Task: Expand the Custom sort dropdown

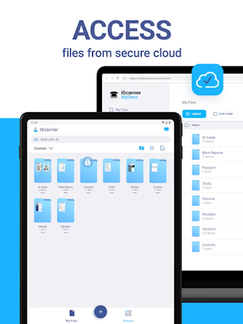Action: pyautogui.click(x=44, y=148)
